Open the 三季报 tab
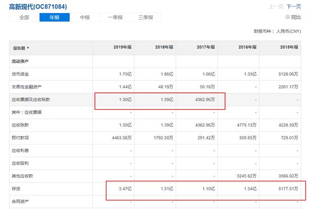 146,18
